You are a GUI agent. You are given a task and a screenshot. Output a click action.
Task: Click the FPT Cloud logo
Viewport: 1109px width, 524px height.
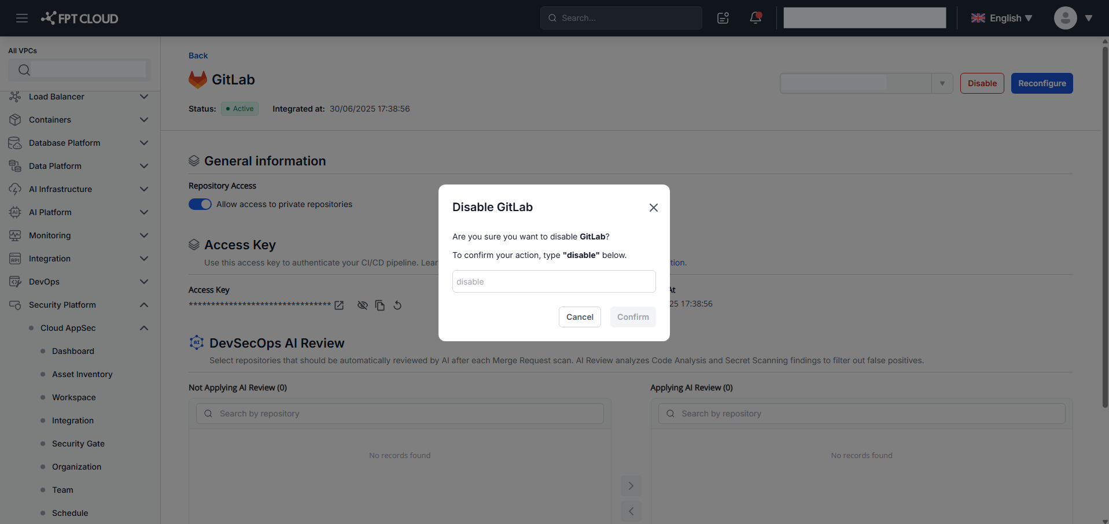coord(79,18)
